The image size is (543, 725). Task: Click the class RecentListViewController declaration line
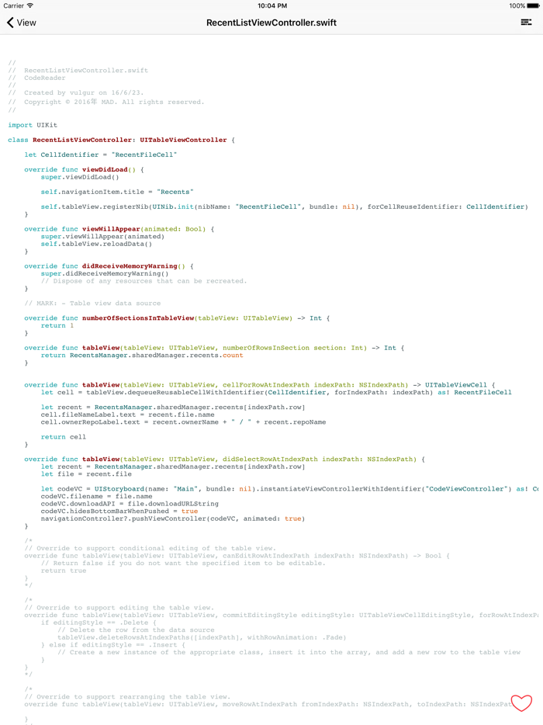[122, 140]
